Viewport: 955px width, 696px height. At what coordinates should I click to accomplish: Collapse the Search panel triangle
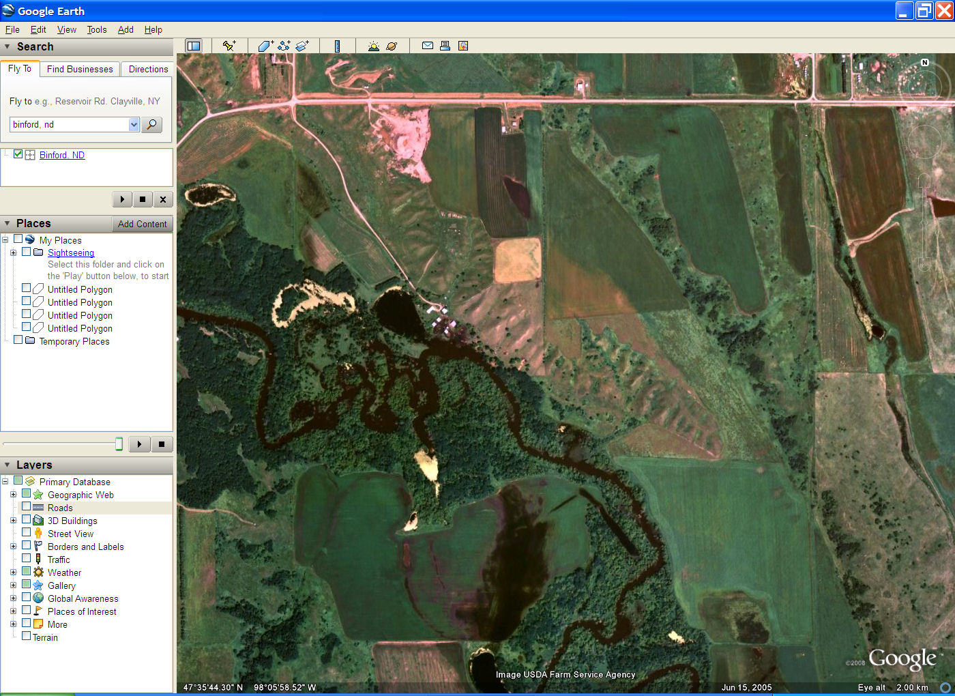point(8,46)
